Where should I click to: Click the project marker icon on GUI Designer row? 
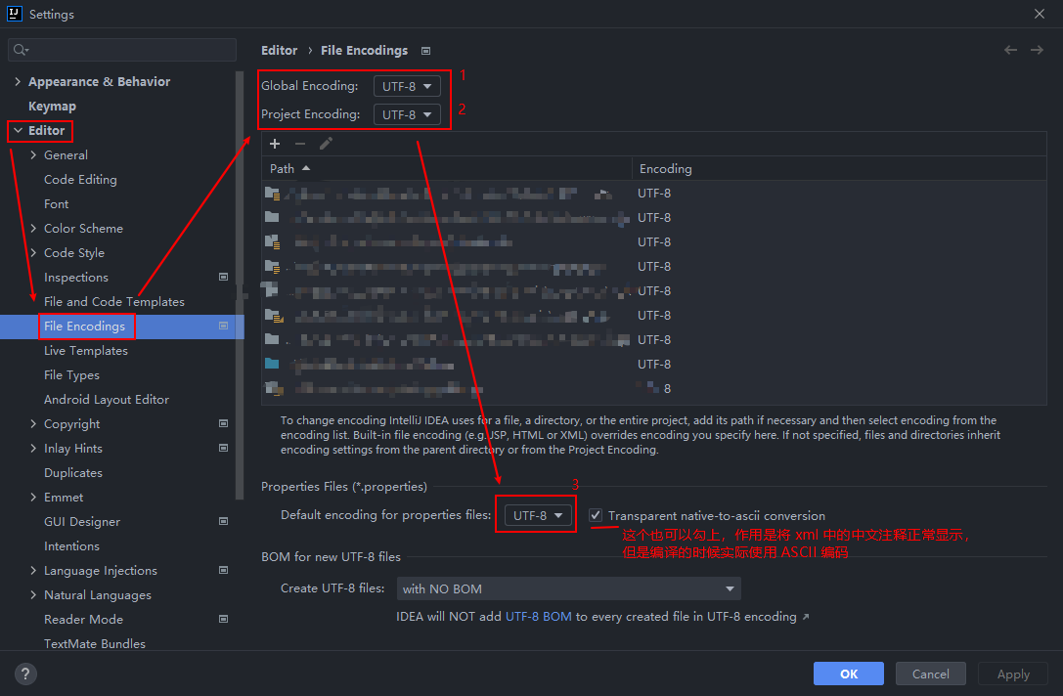pos(223,521)
